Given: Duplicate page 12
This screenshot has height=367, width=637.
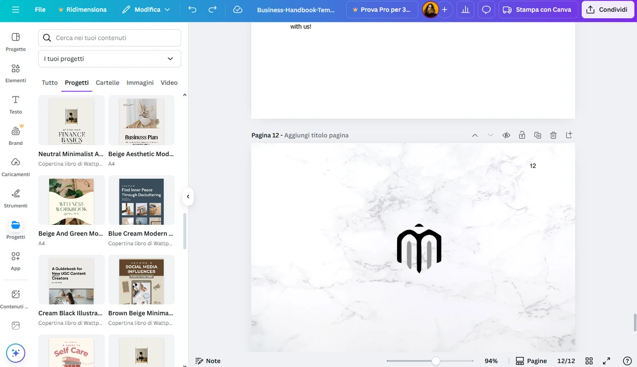Looking at the screenshot, I should [537, 135].
